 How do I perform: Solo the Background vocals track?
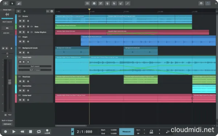24,53
